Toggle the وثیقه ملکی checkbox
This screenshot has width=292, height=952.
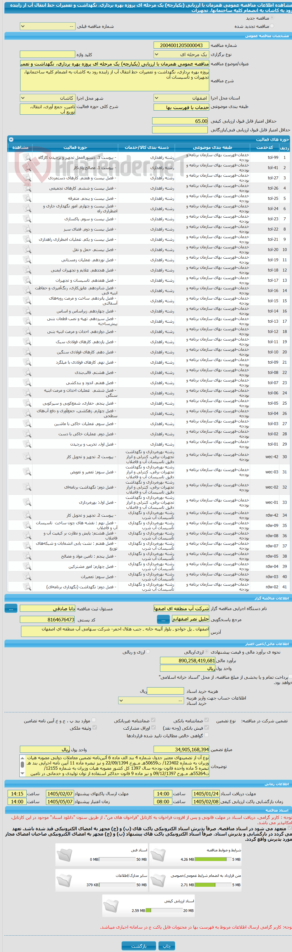point(94,727)
